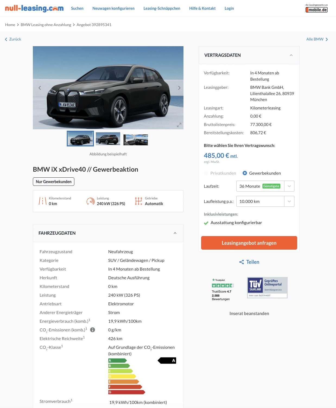
Task: Select the Gewerbekunden radio option
Action: point(245,173)
